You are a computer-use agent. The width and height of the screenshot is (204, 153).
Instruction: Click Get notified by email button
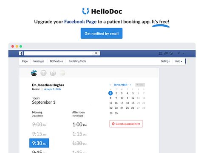102,33
